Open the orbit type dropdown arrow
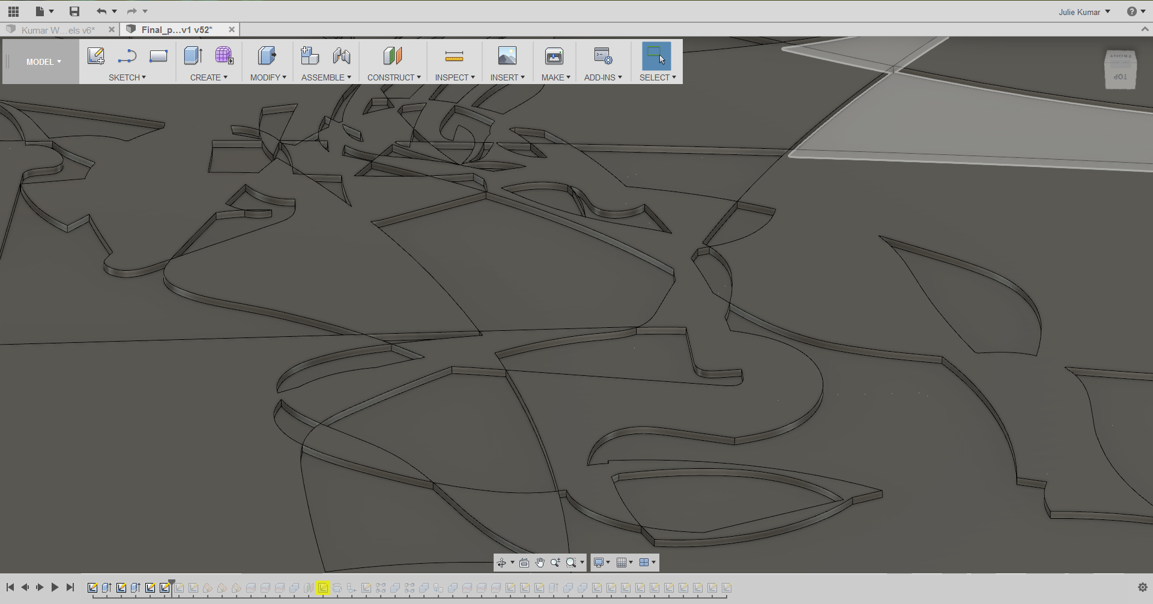Image resolution: width=1153 pixels, height=604 pixels. [512, 563]
